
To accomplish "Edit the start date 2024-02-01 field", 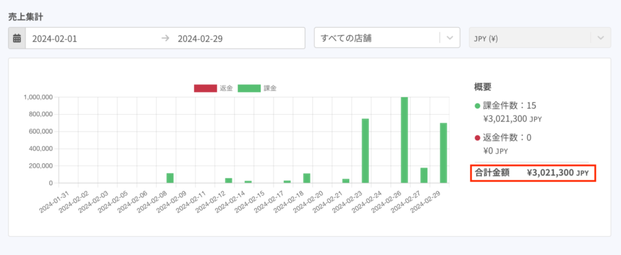I will 91,38.
